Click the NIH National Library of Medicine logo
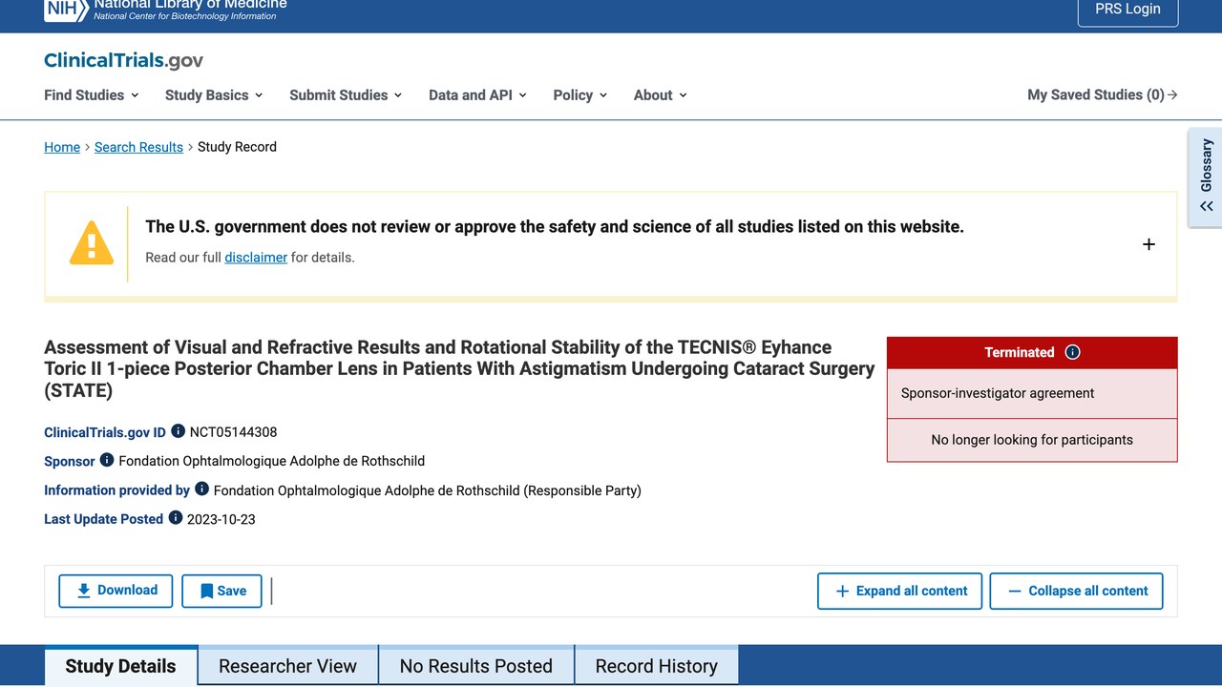The width and height of the screenshot is (1222, 687). coord(165,10)
